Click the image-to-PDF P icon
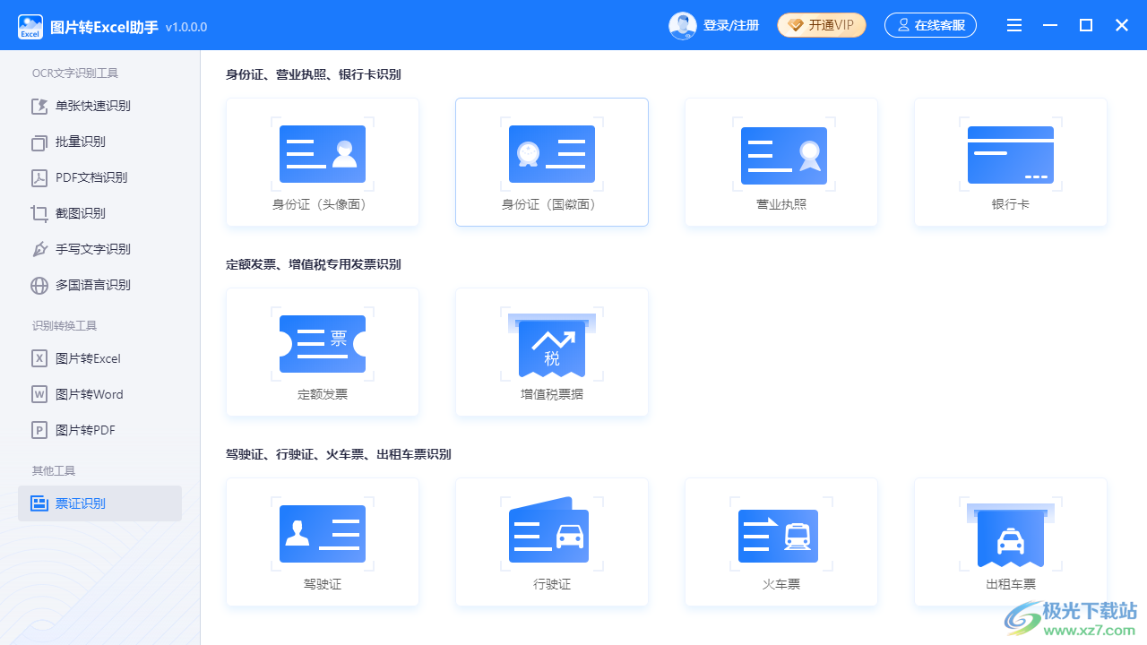Image resolution: width=1147 pixels, height=645 pixels. pyautogui.click(x=39, y=430)
